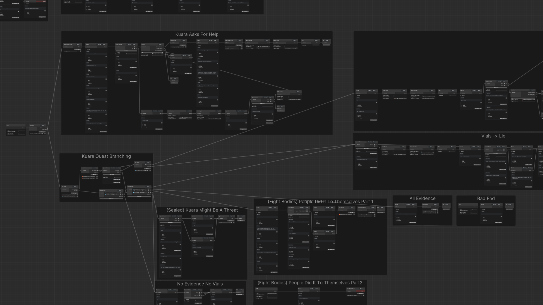543x305 pixels.
Task: Open Return To Start dropdown in All Evidence
Action: 446,209
